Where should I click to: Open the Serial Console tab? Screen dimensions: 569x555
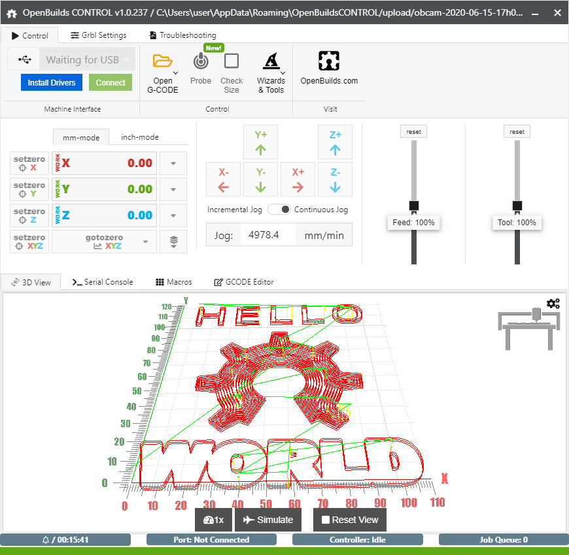pyautogui.click(x=102, y=282)
